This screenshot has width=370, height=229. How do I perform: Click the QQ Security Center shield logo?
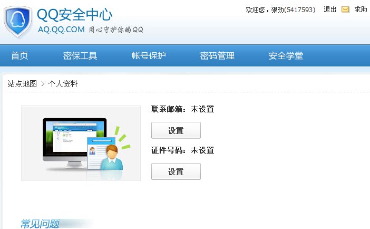point(18,22)
